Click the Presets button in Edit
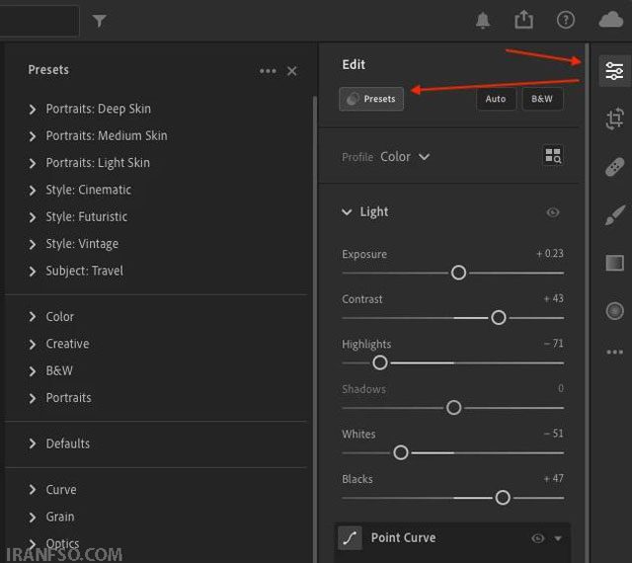The width and height of the screenshot is (632, 563). [x=371, y=99]
